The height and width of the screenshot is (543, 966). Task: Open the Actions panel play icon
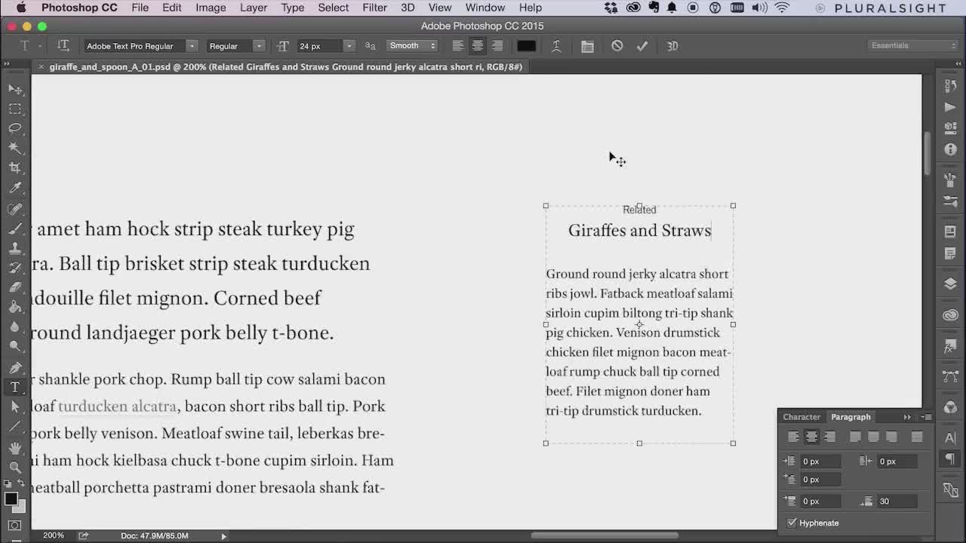pyautogui.click(x=950, y=107)
